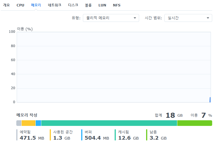Click the 예약됨 legend label
213x143 pixels.
[25, 132]
